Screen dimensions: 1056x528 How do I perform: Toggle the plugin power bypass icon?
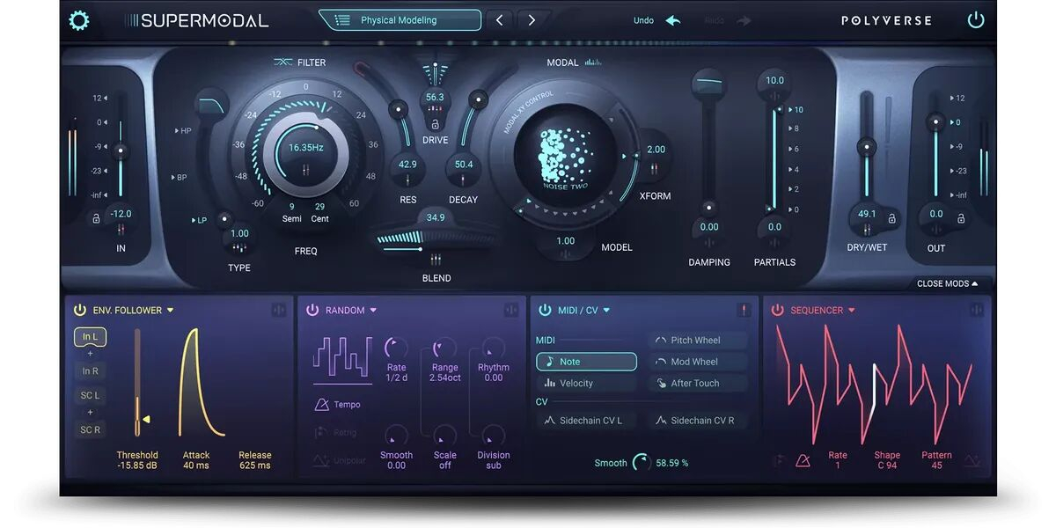975,20
